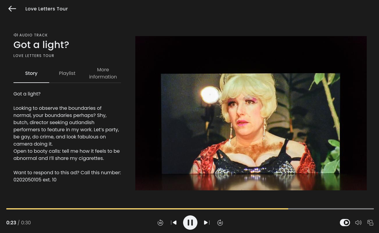
Task: Seek in the unplayed grey part of the progress bar
Action: pos(331,209)
